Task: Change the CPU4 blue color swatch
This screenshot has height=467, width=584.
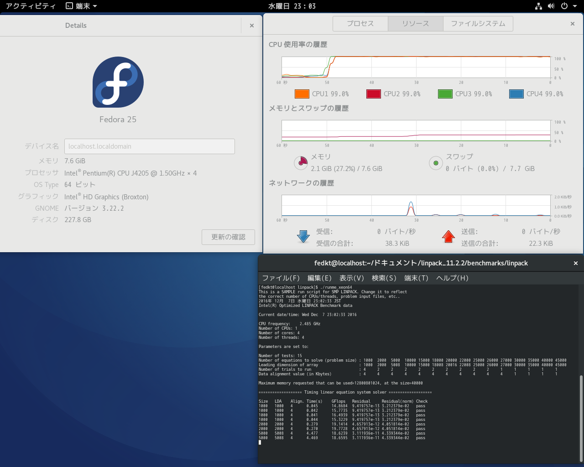Action: [516, 94]
